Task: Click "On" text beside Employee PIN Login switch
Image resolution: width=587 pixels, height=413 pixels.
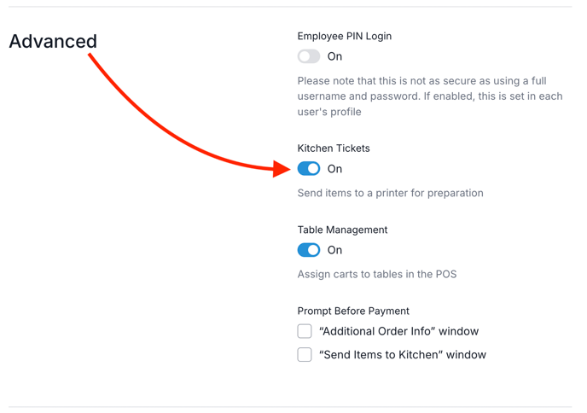Action: 334,56
